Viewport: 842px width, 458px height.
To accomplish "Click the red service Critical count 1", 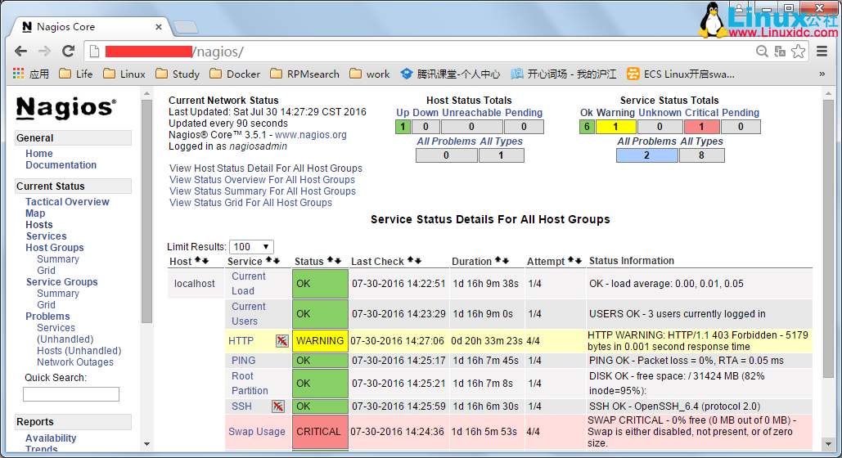I will click(x=701, y=127).
